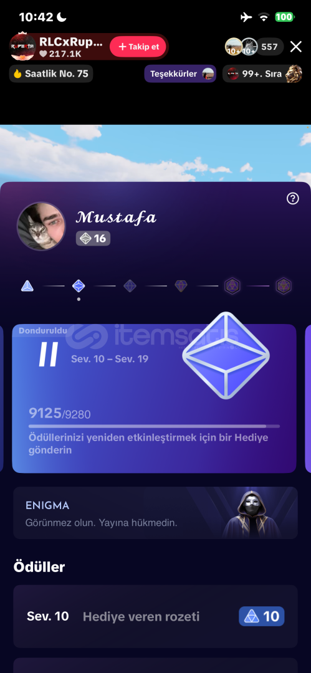
Task: Select the first triangle level icon
Action: 27,286
